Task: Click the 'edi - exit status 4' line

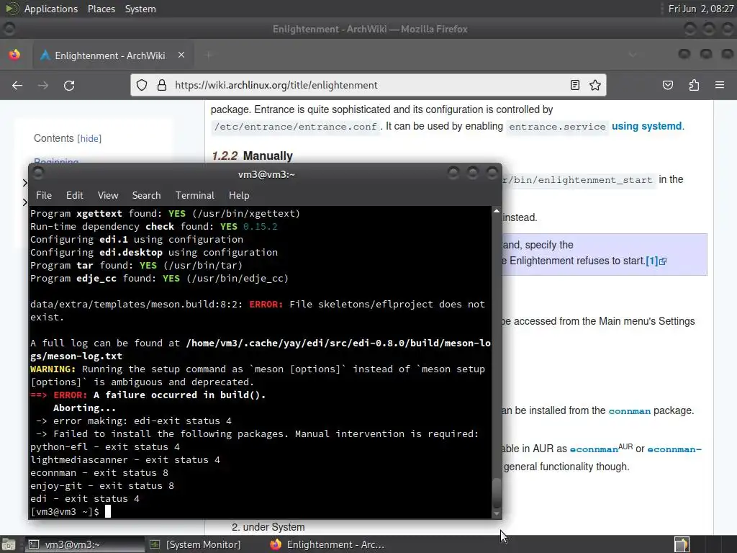Action: tap(85, 498)
